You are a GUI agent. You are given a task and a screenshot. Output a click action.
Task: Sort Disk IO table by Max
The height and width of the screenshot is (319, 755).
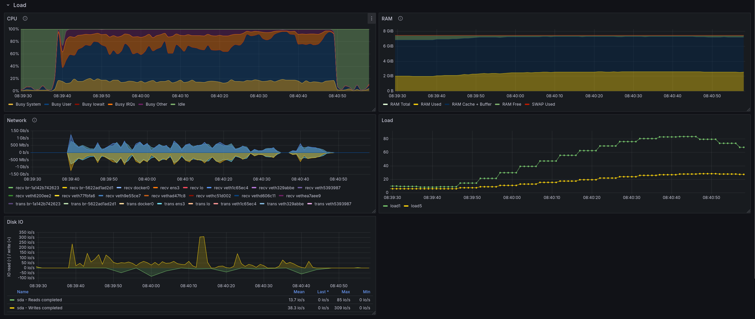pyautogui.click(x=346, y=292)
